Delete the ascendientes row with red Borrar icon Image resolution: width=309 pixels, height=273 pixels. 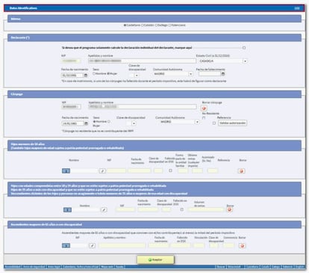[x=243, y=246]
